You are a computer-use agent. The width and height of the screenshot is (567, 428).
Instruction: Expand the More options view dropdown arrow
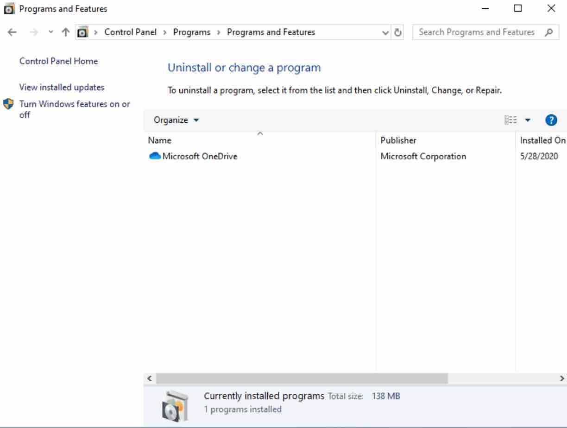527,120
